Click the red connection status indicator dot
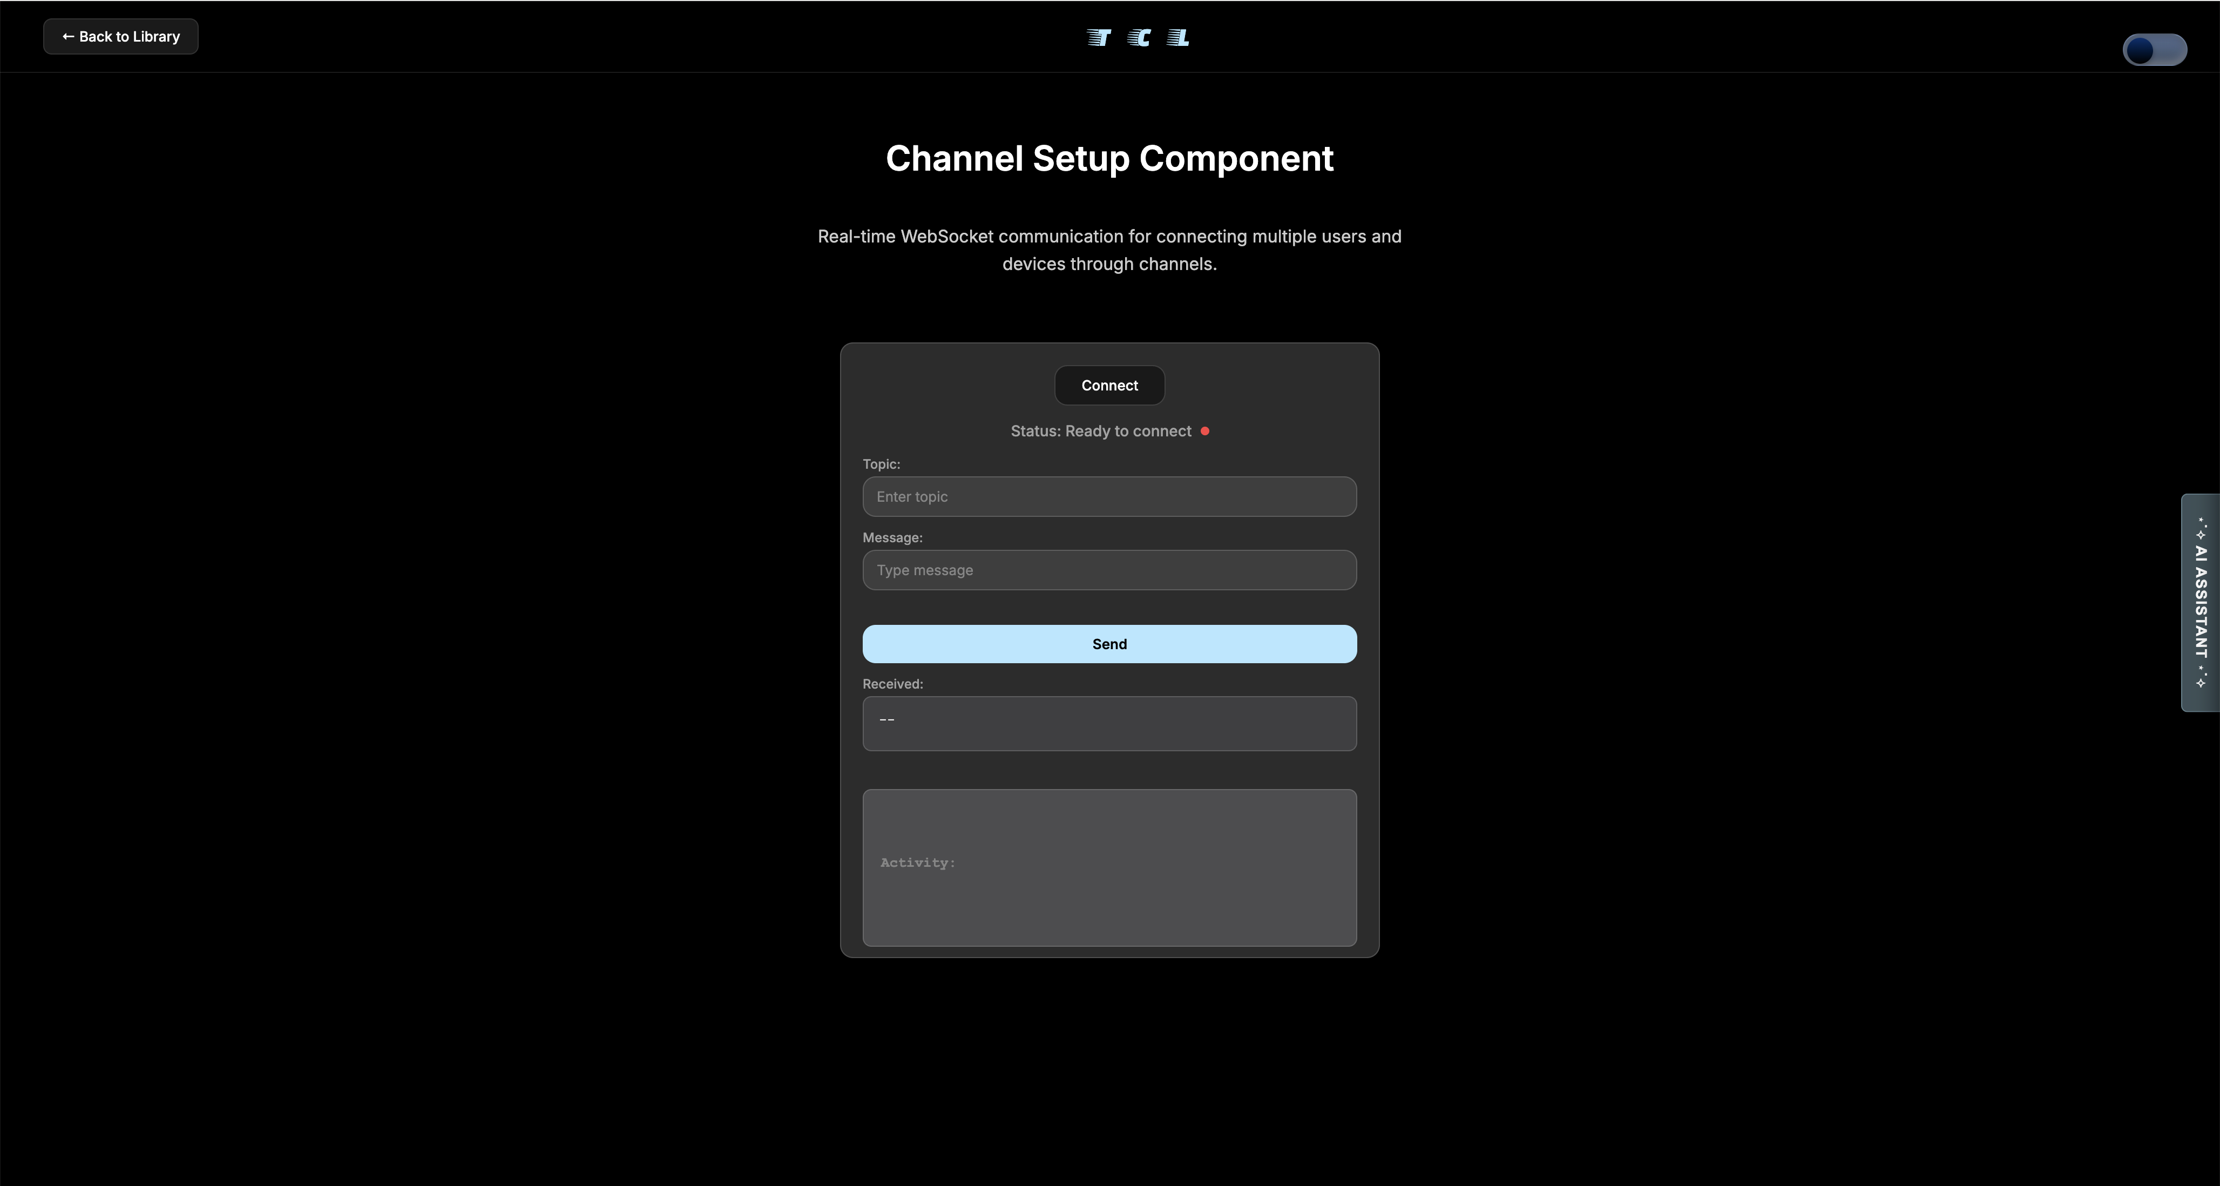Image resolution: width=2220 pixels, height=1186 pixels. (1205, 431)
